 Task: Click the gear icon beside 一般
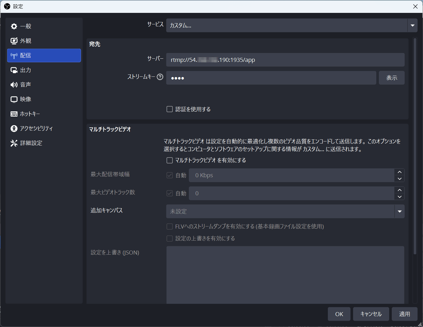(14, 26)
